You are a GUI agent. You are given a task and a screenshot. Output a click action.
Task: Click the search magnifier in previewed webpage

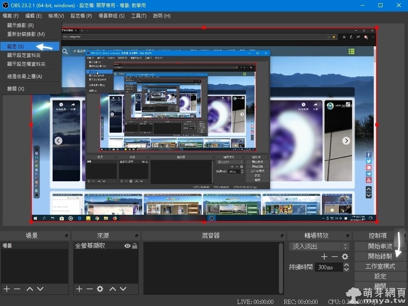65,51
